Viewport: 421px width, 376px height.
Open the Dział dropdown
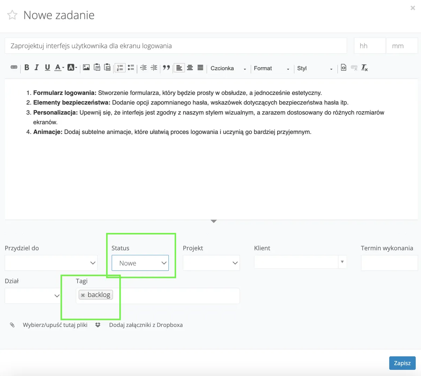click(x=33, y=296)
